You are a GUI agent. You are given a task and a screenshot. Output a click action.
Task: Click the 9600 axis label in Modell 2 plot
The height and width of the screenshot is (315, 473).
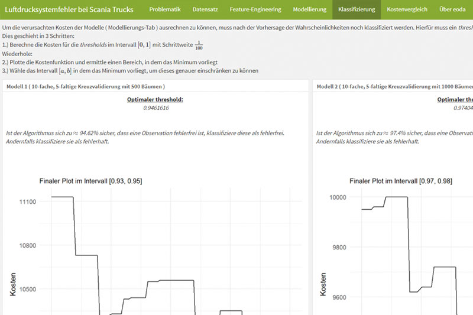[x=339, y=297]
